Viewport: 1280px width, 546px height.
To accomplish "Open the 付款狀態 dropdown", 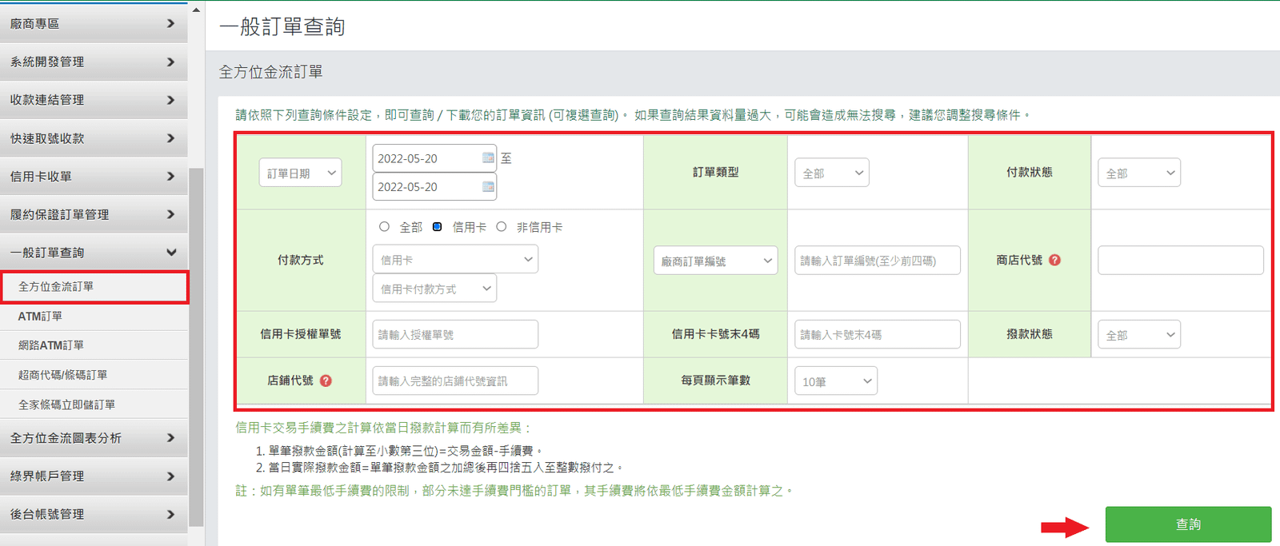I will (1139, 173).
